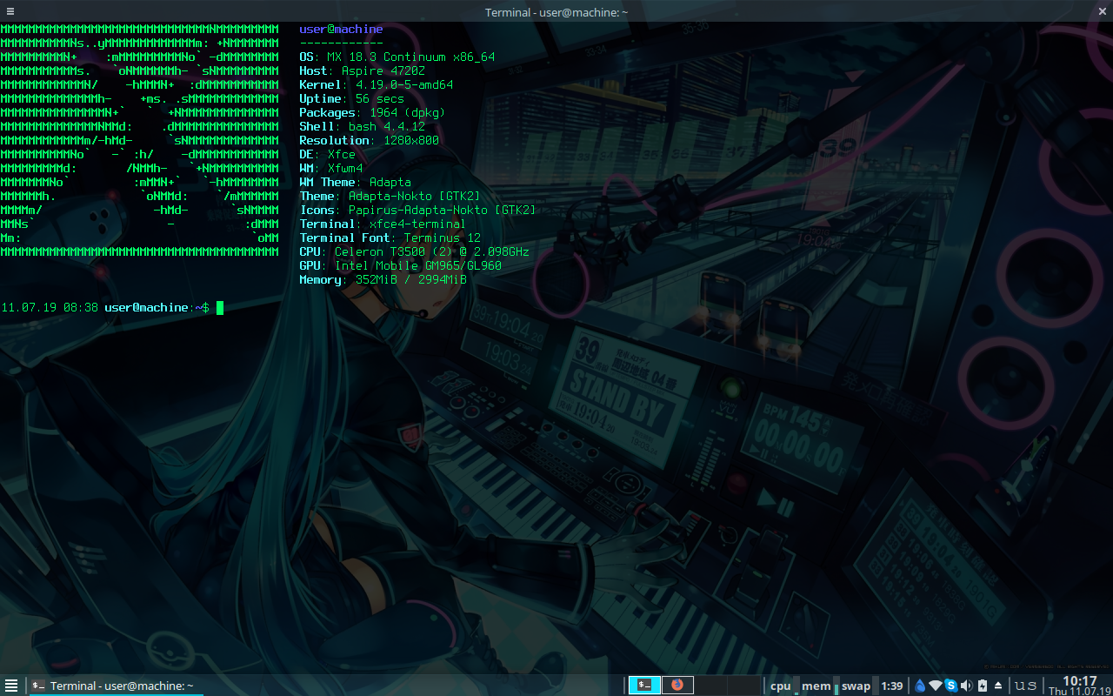Switch to the workspace showing Firefox icon
Viewport: 1113px width, 696px height.
point(677,686)
